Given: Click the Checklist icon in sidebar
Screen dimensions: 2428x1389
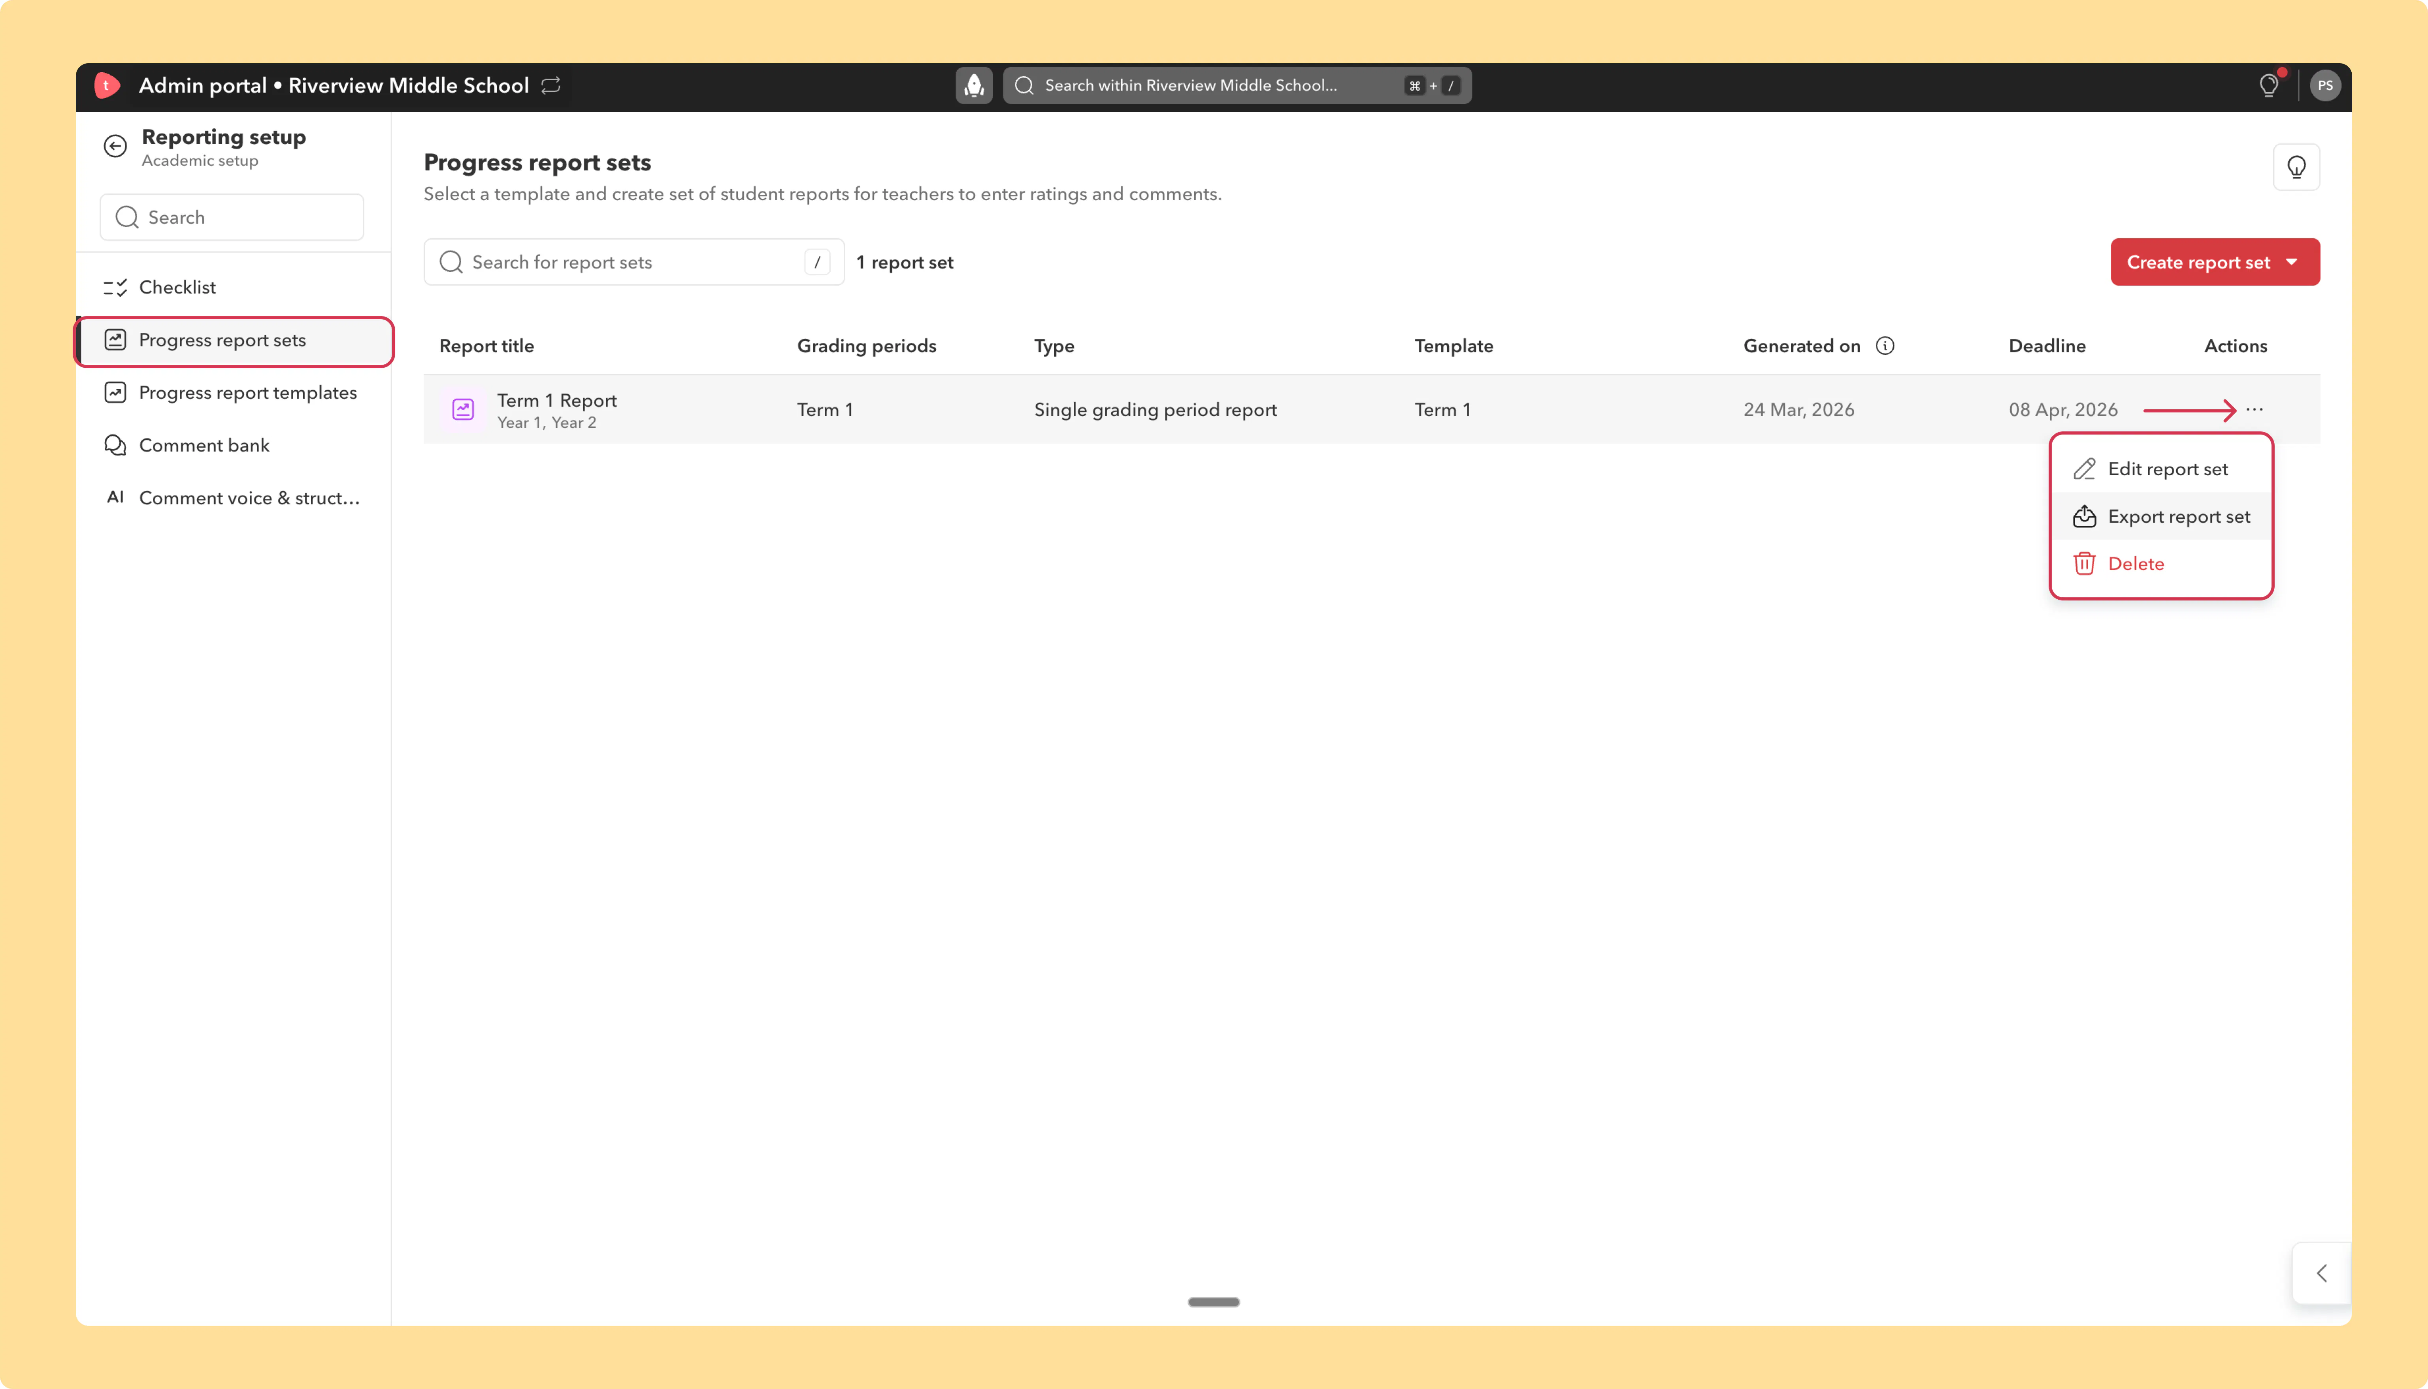Looking at the screenshot, I should tap(115, 287).
